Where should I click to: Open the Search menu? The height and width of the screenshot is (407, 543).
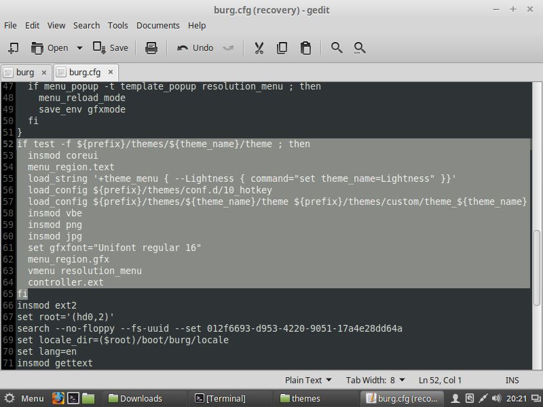pyautogui.click(x=87, y=26)
